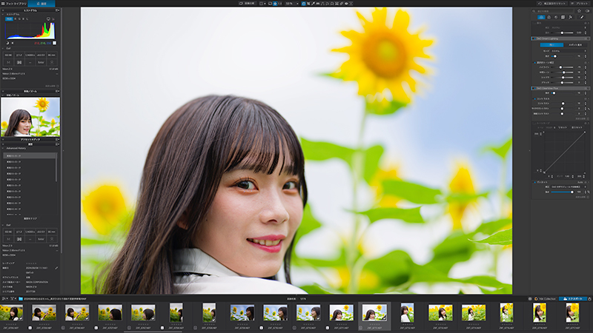This screenshot has width=593, height=333.
Task: Toggle DxO ClearView Plus on or off
Action: coord(534,88)
